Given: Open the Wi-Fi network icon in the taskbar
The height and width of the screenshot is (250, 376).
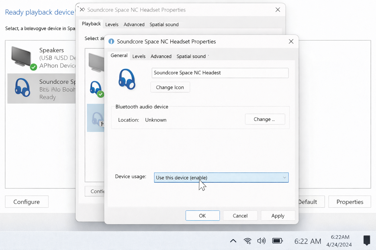Looking at the screenshot, I should coord(247,241).
